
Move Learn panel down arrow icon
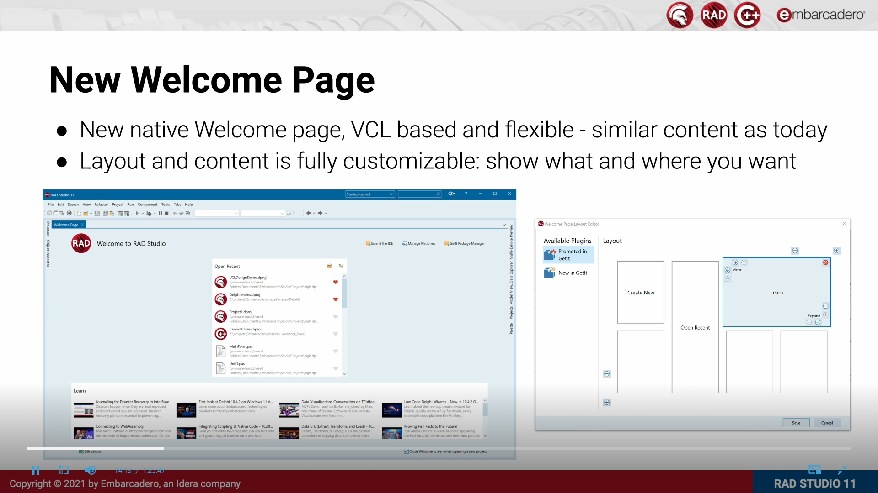click(x=735, y=262)
